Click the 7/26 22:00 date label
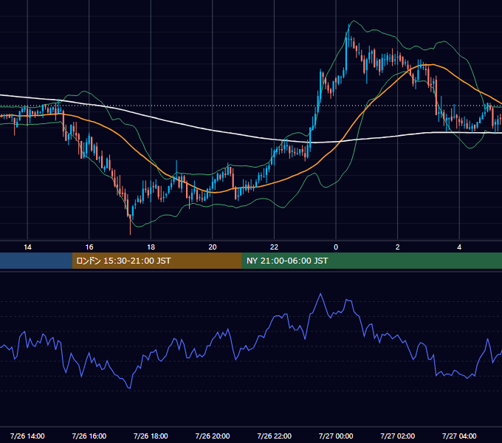Viewport: 502px width, 443px height. (275, 436)
